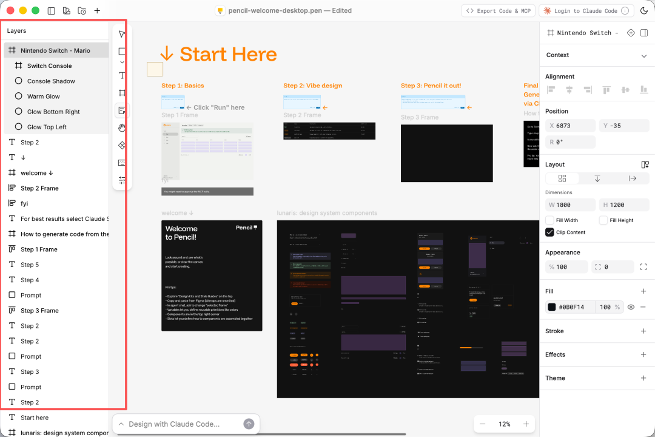The height and width of the screenshot is (437, 655).
Task: Open the variables sliders icon
Action: pyautogui.click(x=122, y=180)
